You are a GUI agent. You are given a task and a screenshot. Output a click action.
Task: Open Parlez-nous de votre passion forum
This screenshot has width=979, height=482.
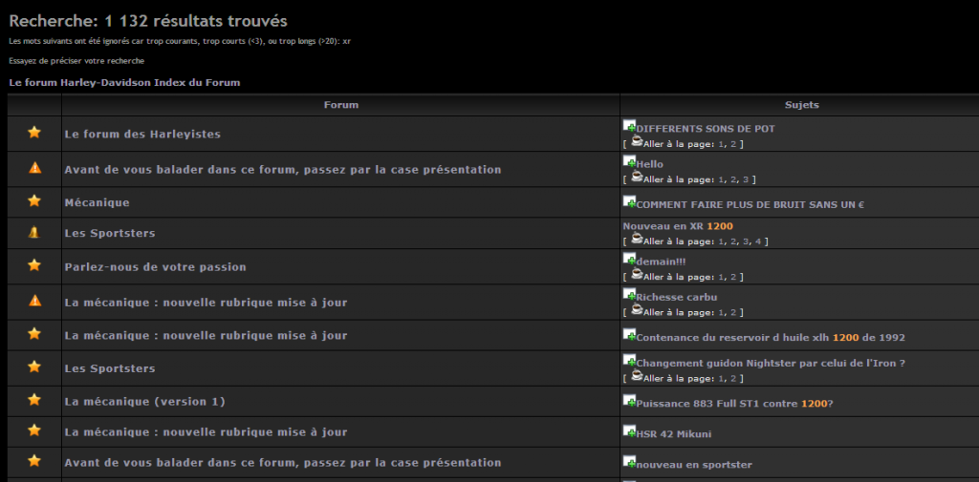click(155, 267)
